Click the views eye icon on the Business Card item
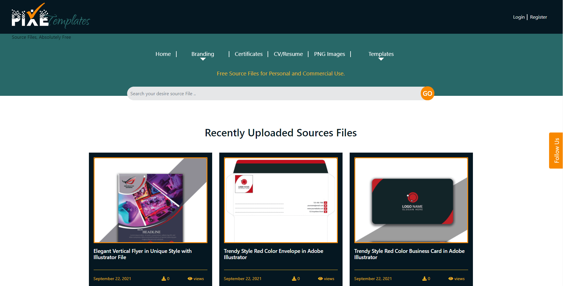Image resolution: width=563 pixels, height=286 pixels. [x=451, y=278]
